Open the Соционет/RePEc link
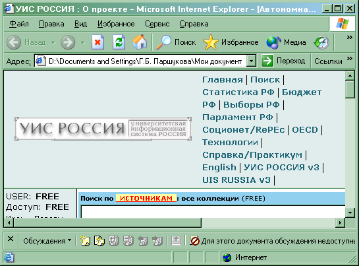359x266 pixels. 243,129
